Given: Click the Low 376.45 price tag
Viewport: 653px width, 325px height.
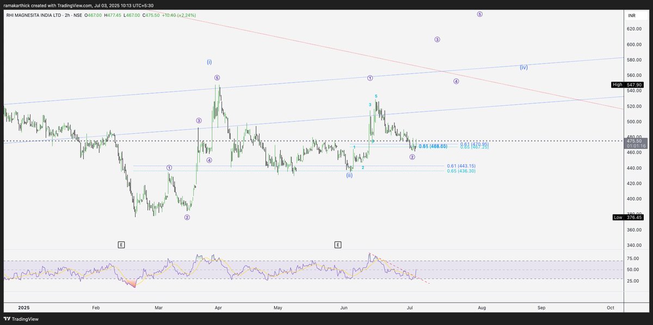Looking at the screenshot, I should pos(628,217).
